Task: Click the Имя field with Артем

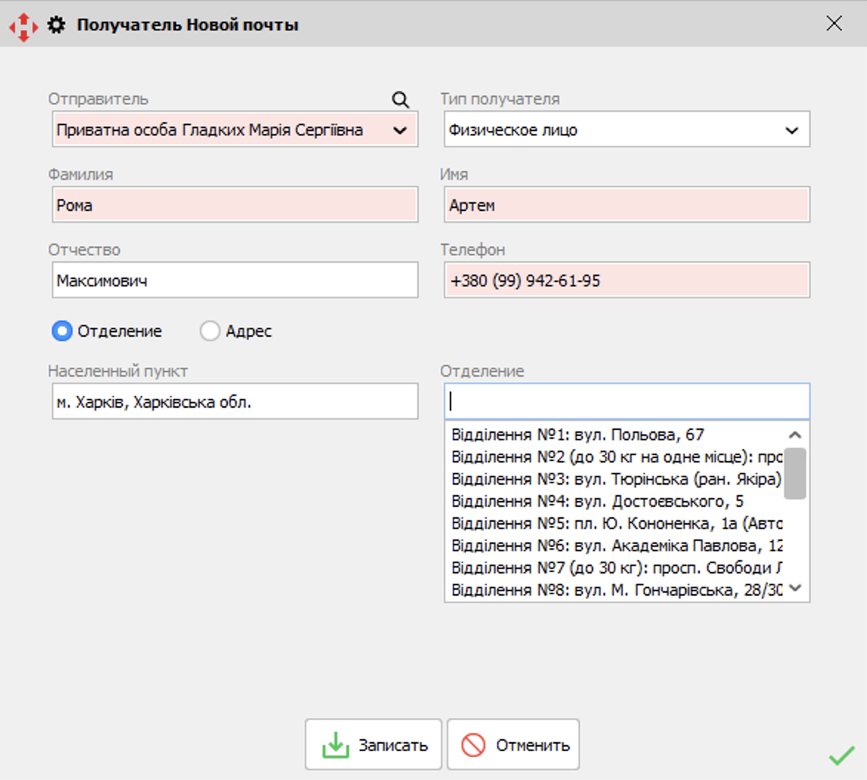Action: tap(627, 205)
